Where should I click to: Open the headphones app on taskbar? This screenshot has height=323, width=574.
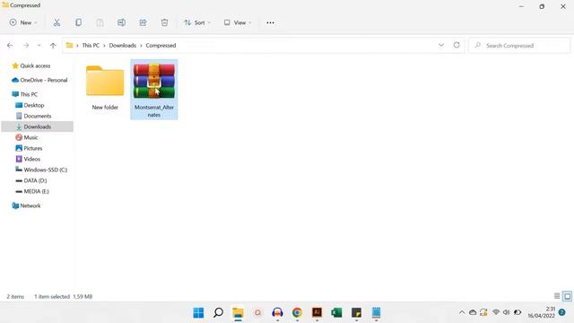click(277, 313)
